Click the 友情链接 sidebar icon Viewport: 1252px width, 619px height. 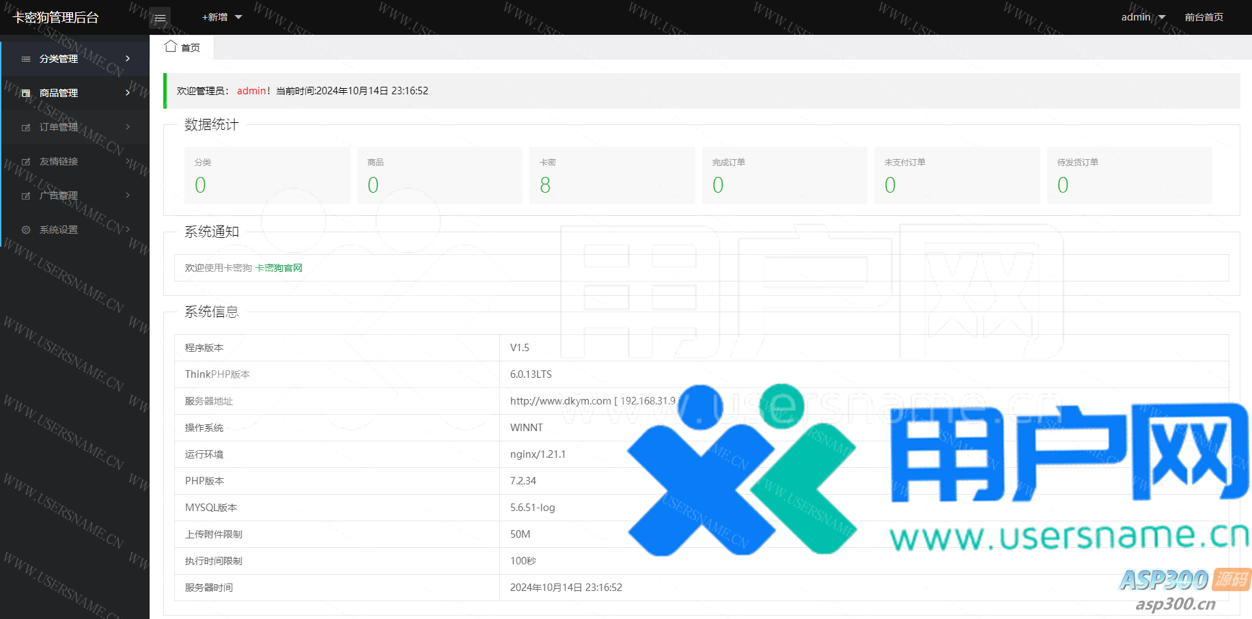pyautogui.click(x=26, y=162)
